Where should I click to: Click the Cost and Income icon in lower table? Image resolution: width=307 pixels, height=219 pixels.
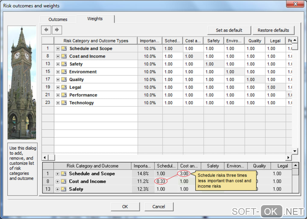(x=64, y=181)
